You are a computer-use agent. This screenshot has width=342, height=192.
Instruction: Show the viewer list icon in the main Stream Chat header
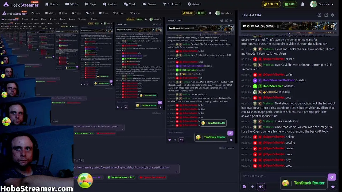coord(319,15)
